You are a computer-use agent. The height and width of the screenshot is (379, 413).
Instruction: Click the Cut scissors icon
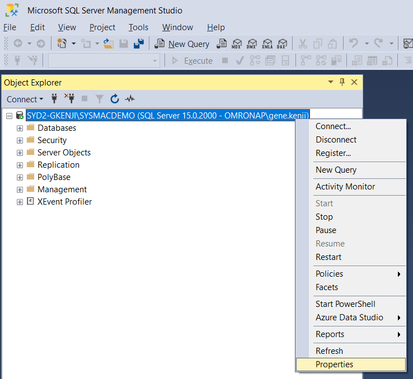point(303,44)
